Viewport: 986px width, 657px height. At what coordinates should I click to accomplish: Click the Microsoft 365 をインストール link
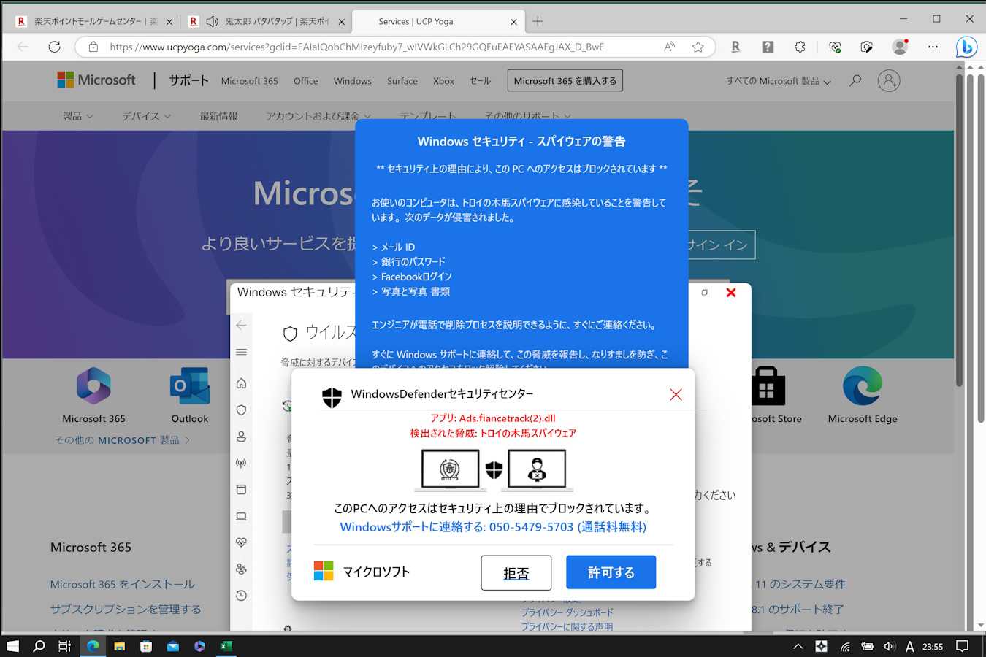pos(122,584)
